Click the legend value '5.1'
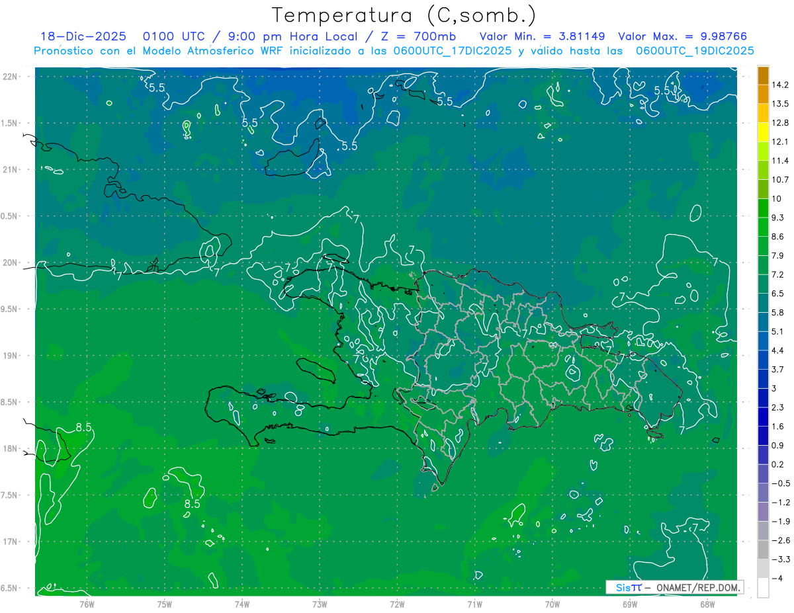Viewport: 794px width, 613px height. (x=778, y=331)
